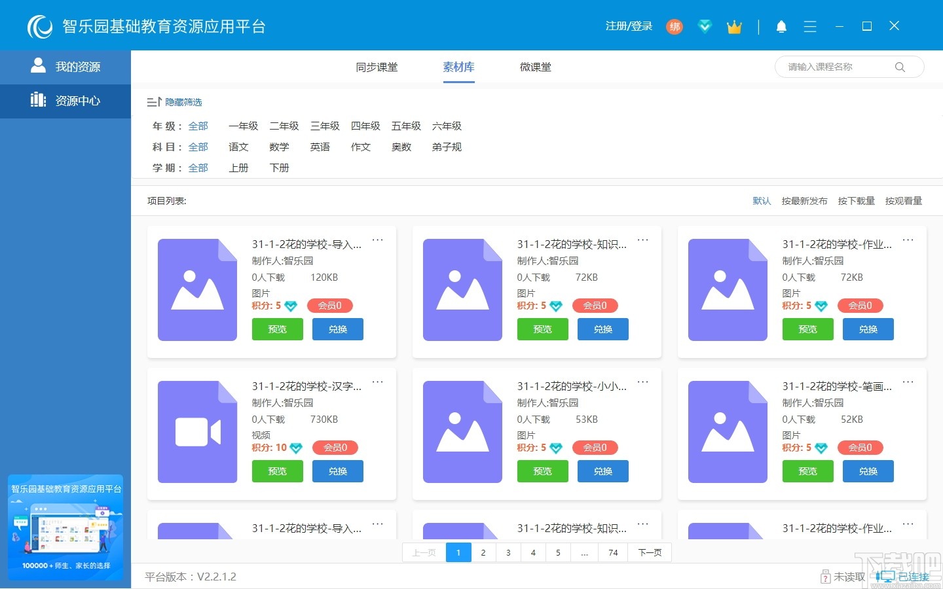Open the notification bell in the title bar

pyautogui.click(x=782, y=26)
